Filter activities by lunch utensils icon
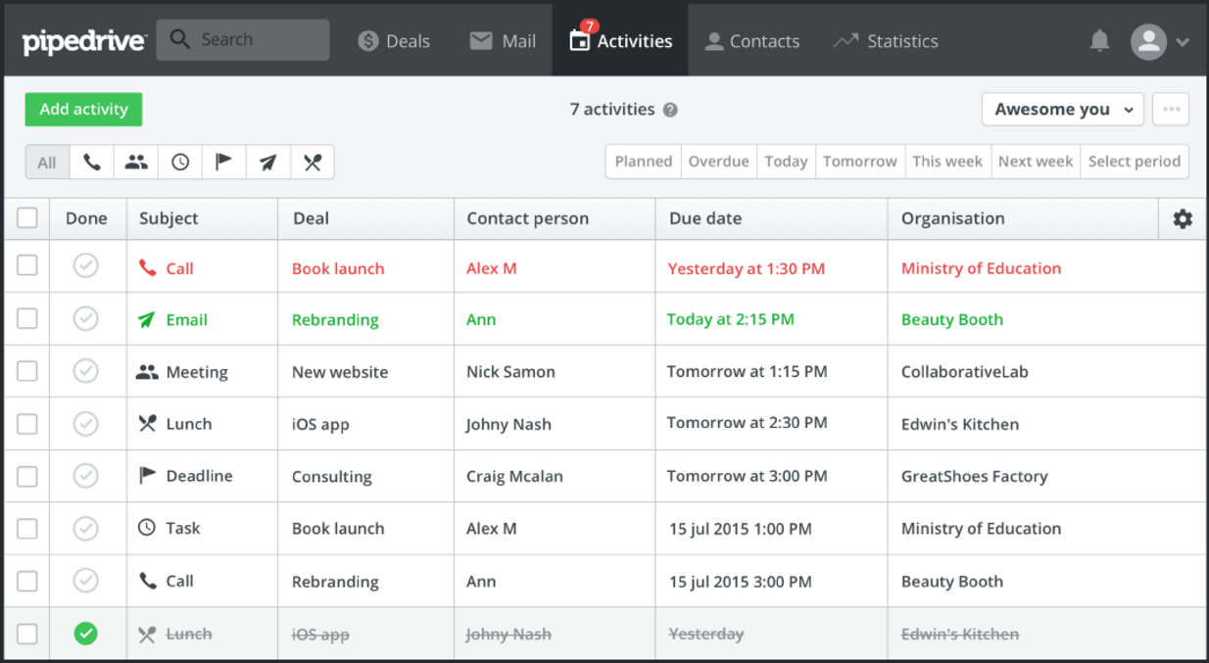Viewport: 1209px width, 663px height. click(x=313, y=163)
